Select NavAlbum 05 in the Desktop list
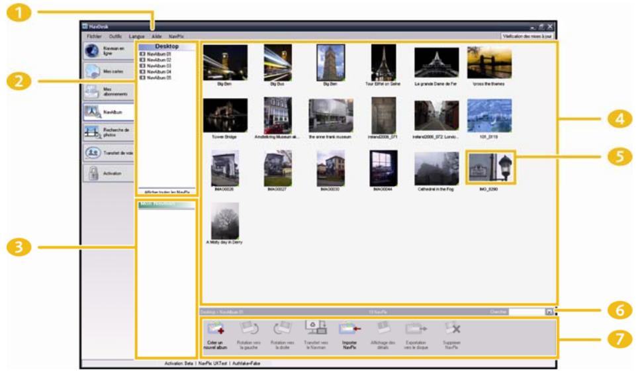This screenshot has height=372, width=640. point(159,77)
